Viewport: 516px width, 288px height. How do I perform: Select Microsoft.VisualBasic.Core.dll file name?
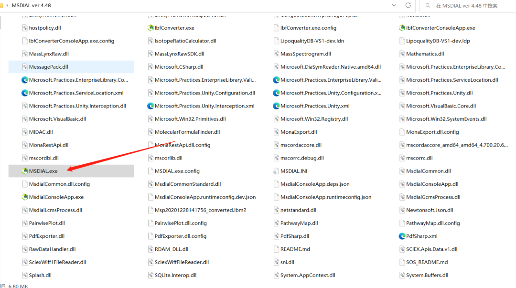coord(441,106)
